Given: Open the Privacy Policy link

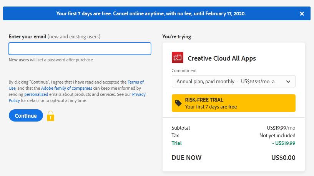Looking at the screenshot, I should 138,94.
